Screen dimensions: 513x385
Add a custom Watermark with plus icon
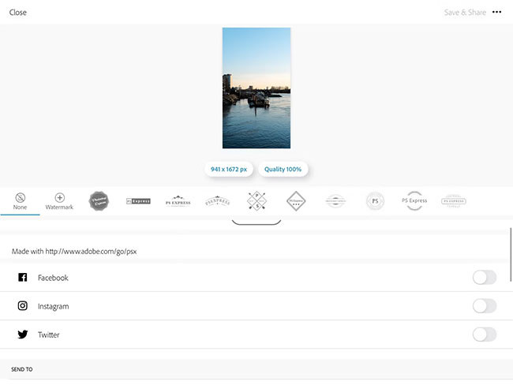click(x=59, y=200)
